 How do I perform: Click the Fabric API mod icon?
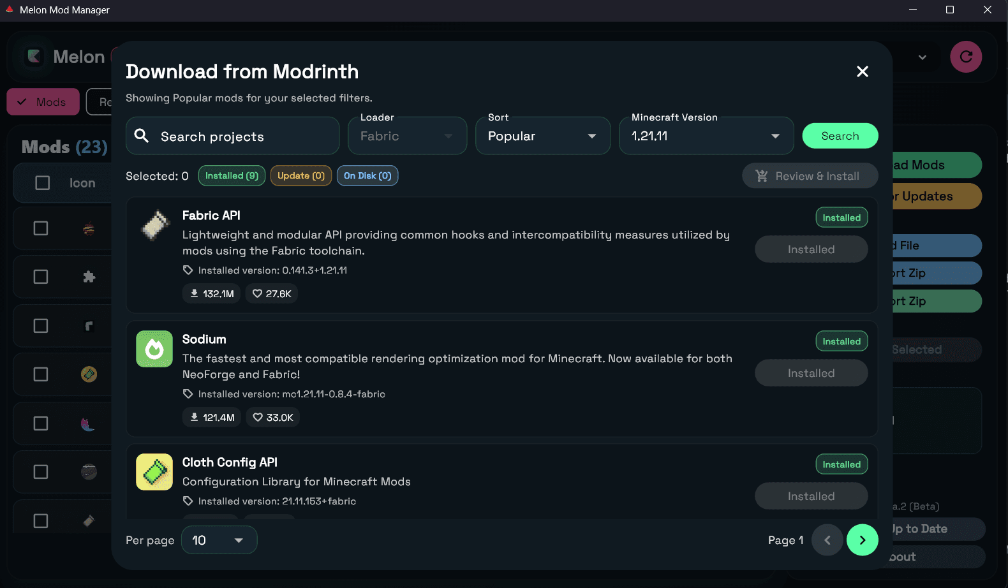click(154, 224)
